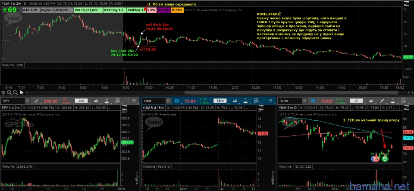
Task: Open studies flask icon in SPY panel
Action: (x=107, y=101)
